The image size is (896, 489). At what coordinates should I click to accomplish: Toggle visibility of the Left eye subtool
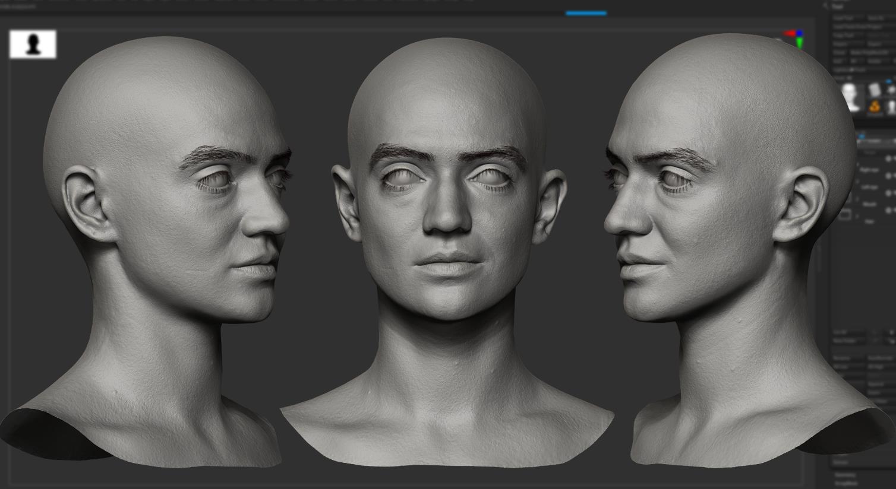889,176
